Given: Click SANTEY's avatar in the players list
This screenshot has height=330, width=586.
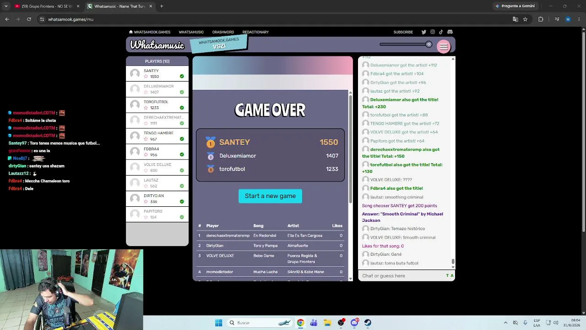Looking at the screenshot, I should (135, 73).
